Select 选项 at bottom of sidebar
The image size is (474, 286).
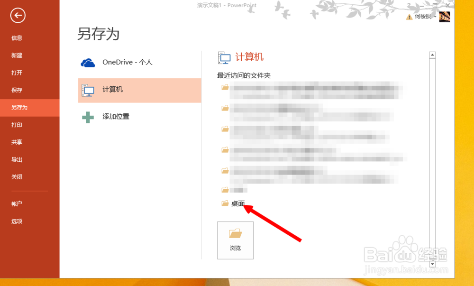point(16,221)
